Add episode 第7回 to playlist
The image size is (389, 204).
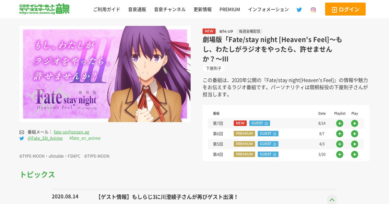coord(340,123)
